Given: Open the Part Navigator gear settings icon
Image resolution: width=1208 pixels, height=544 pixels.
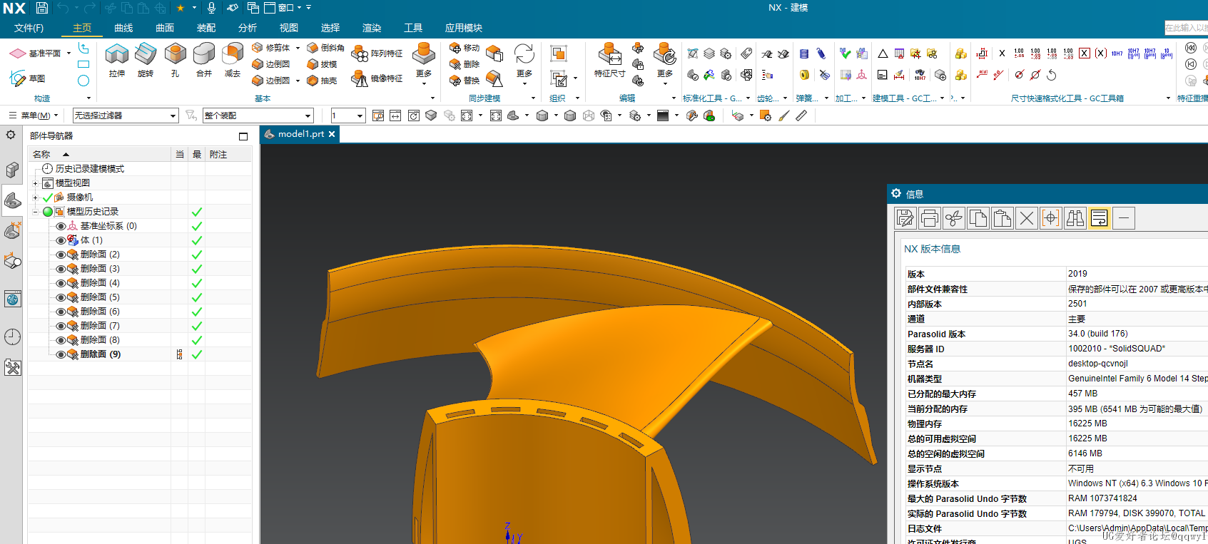Looking at the screenshot, I should [x=11, y=135].
